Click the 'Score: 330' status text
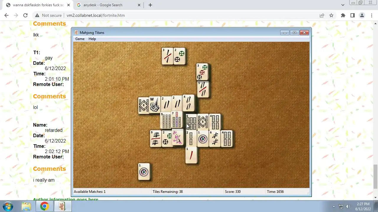This screenshot has height=212, width=378. tap(233, 192)
